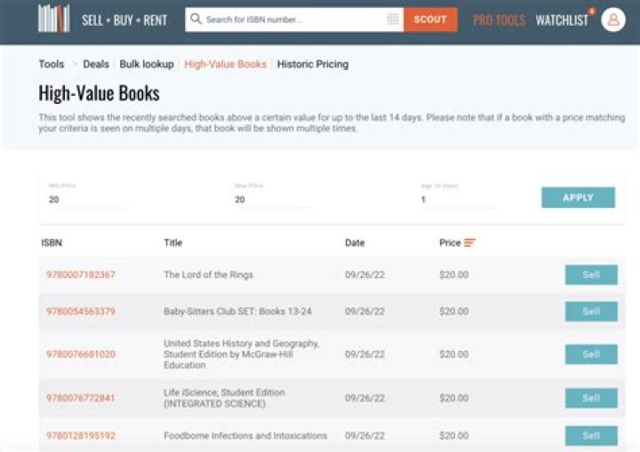
Task: Open ISBN 9780076681020 link
Action: pyautogui.click(x=81, y=354)
